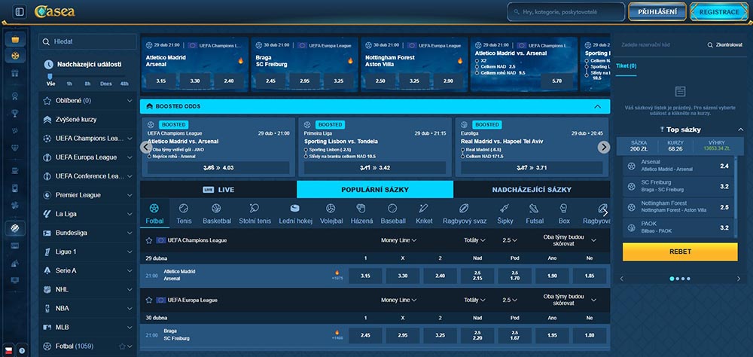Click Zkontrolovat to check reservation code
This screenshot has height=357, width=753.
(724, 44)
